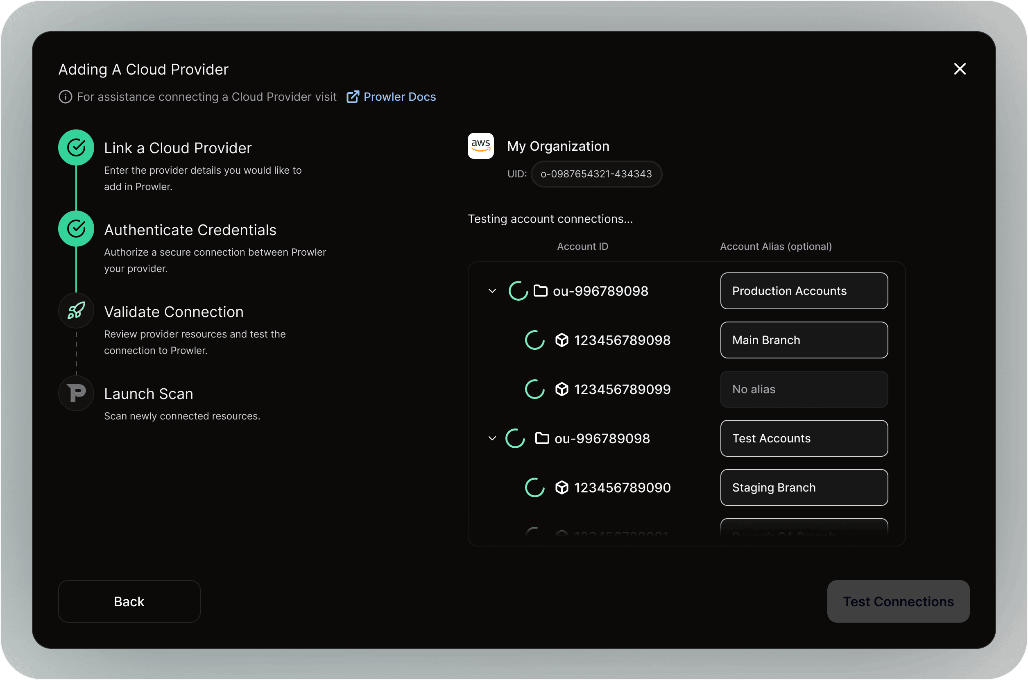Click the cube icon for account 123456789090

click(562, 487)
